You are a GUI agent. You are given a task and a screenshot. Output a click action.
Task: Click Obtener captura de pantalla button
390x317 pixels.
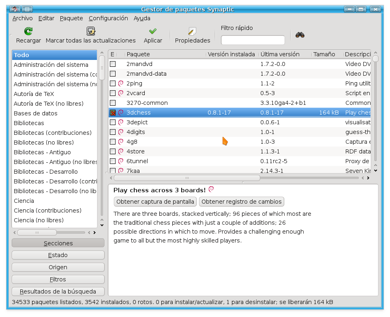(x=155, y=202)
